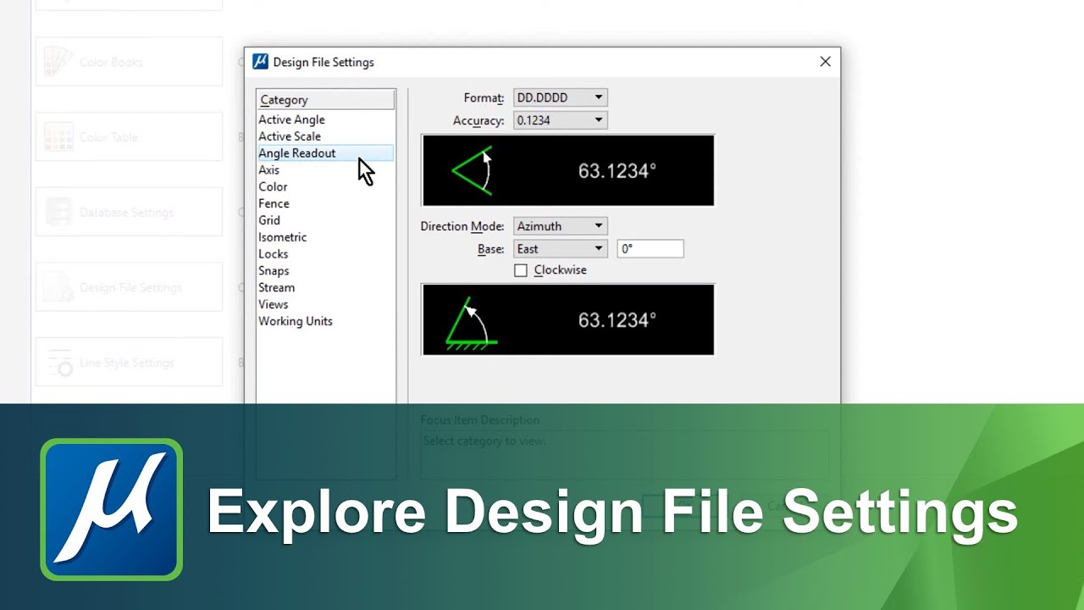Open the Accuracy 0.1234 dropdown
The width and height of the screenshot is (1084, 610).
pos(560,120)
